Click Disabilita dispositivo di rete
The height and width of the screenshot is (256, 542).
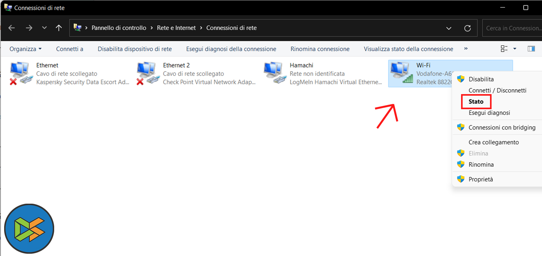(135, 49)
